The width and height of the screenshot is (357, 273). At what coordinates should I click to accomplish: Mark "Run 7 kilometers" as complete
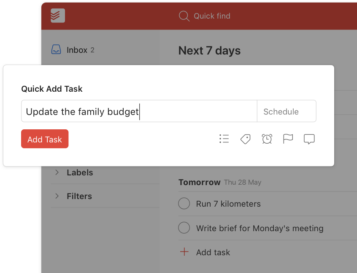184,204
